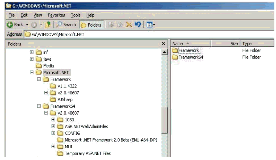Go up one folder level

48,25
